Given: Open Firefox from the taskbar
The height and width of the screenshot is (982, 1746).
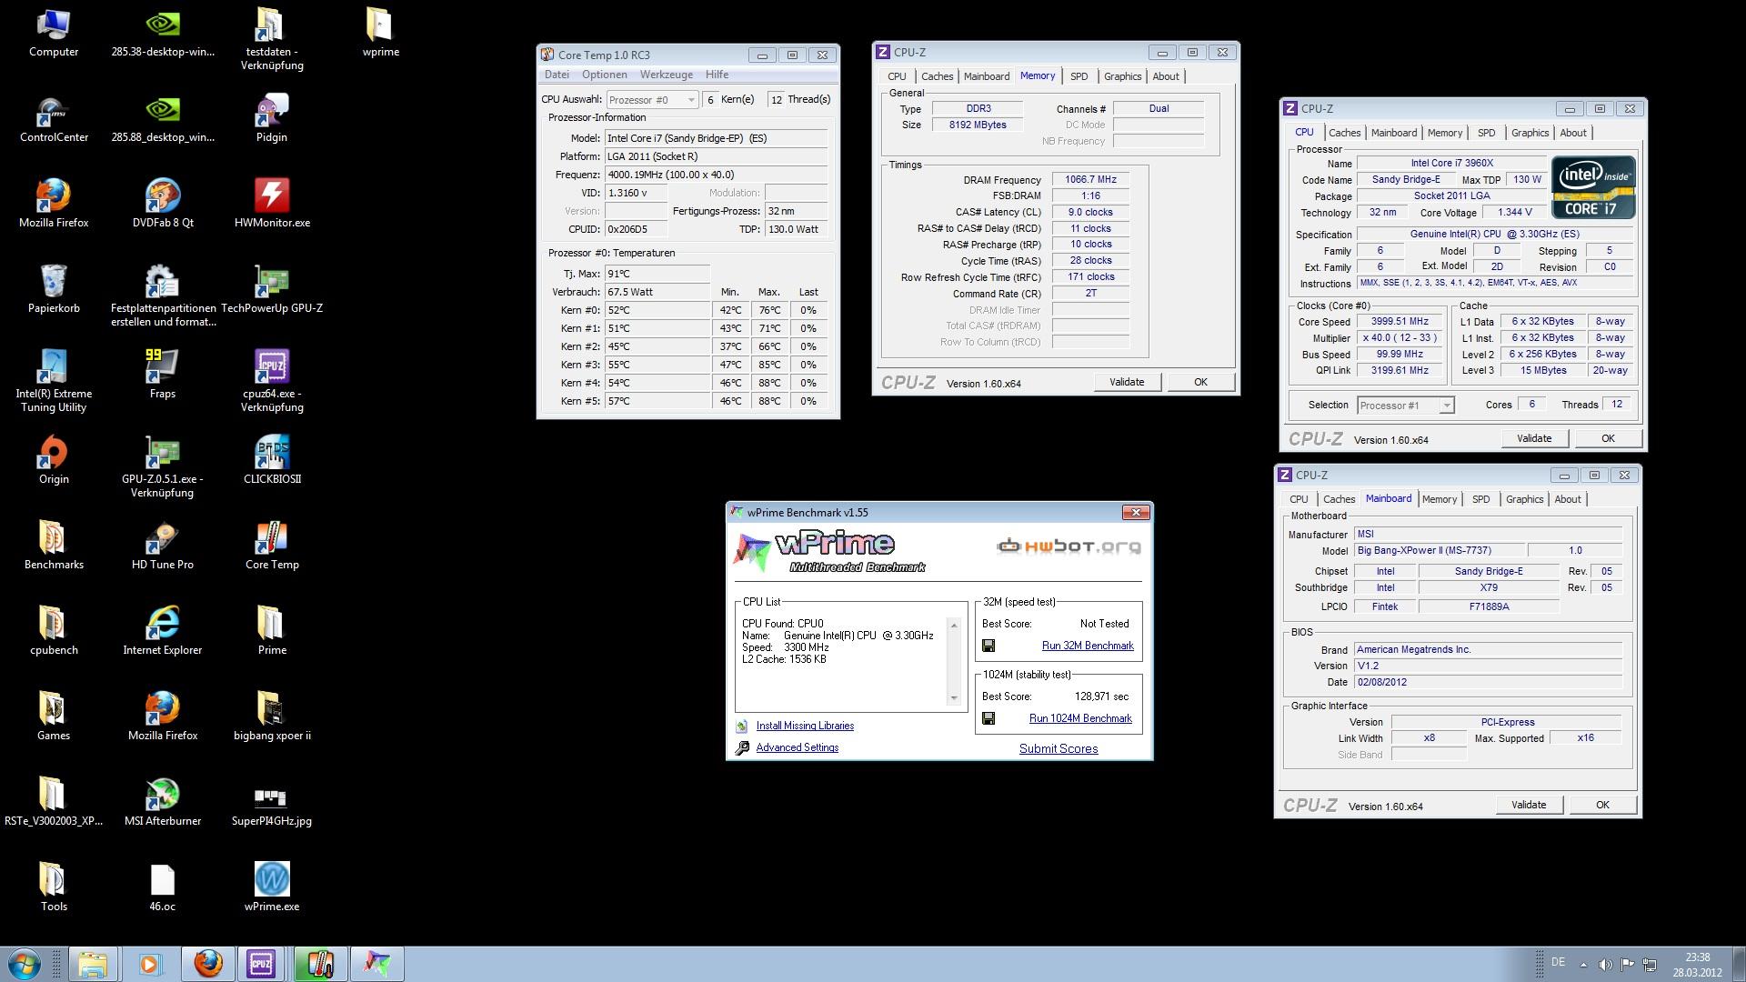Looking at the screenshot, I should coord(207,964).
